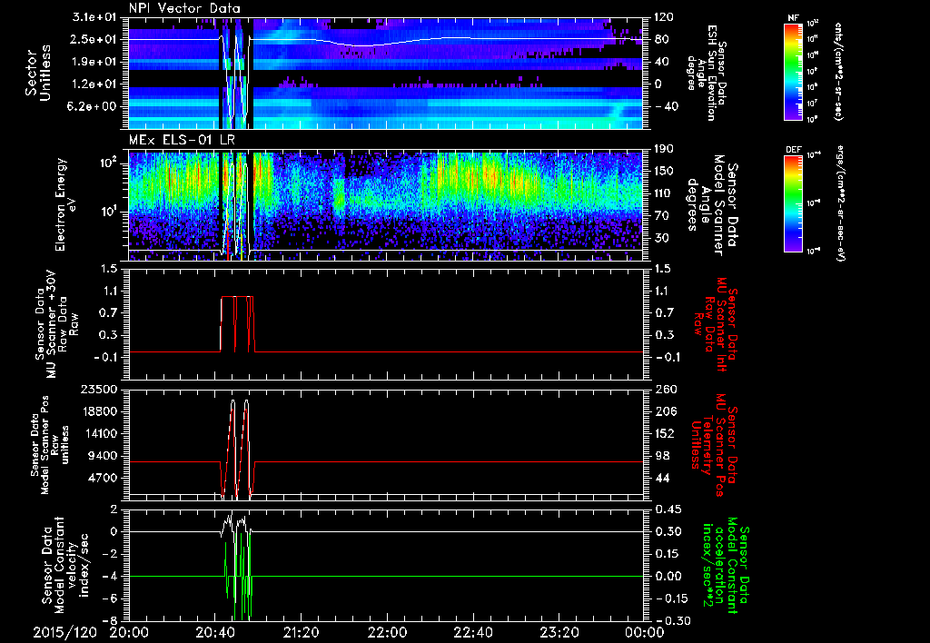Click the 21:20 time axis tick label
The width and height of the screenshot is (930, 643).
pyautogui.click(x=301, y=631)
